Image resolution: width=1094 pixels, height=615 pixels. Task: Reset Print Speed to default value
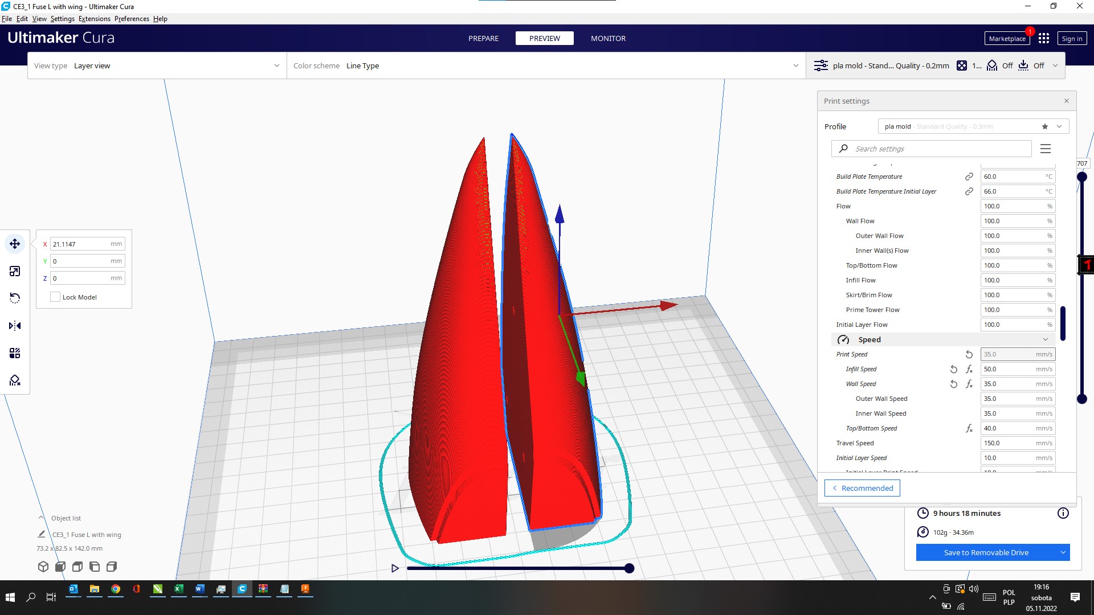(969, 354)
